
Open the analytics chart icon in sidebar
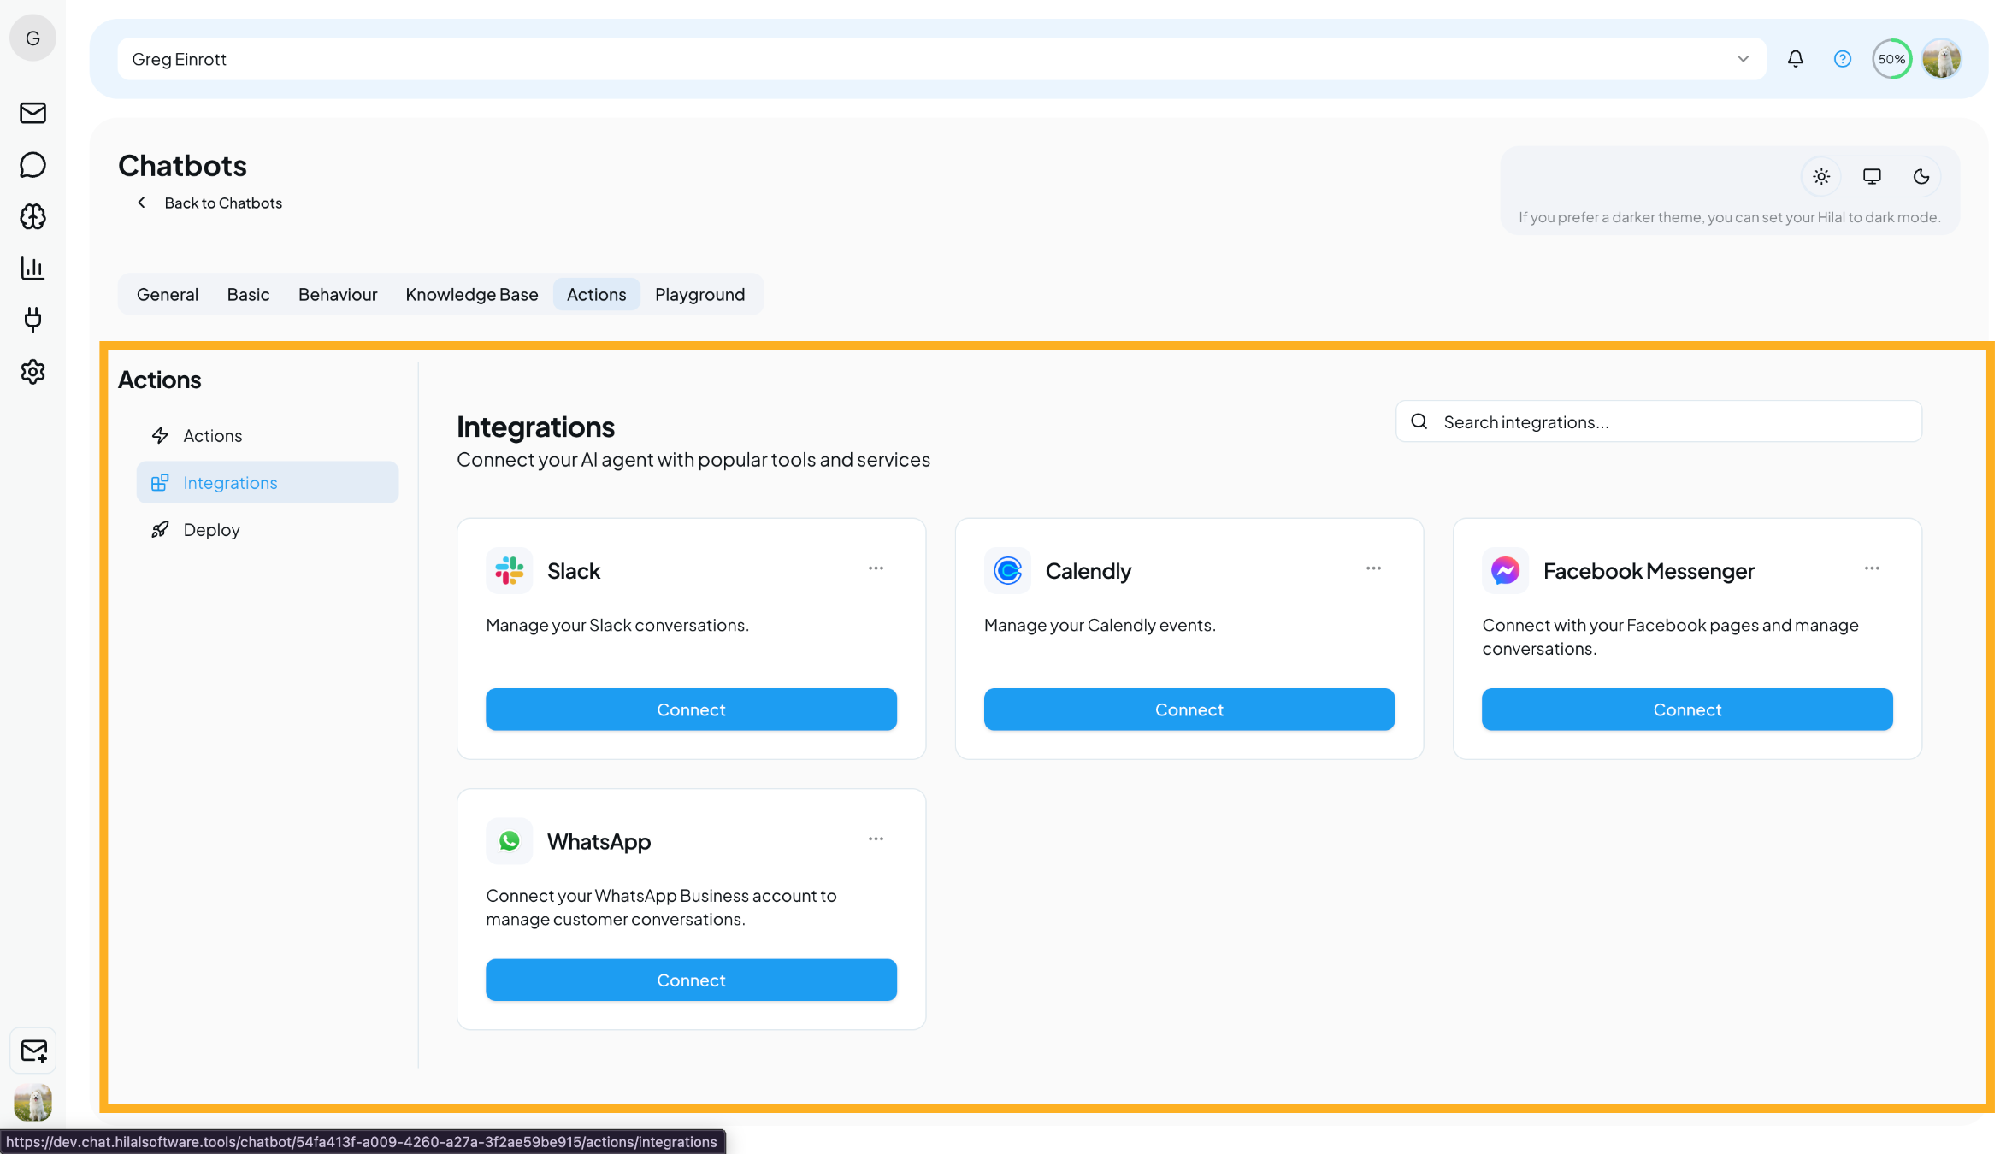pyautogui.click(x=32, y=268)
